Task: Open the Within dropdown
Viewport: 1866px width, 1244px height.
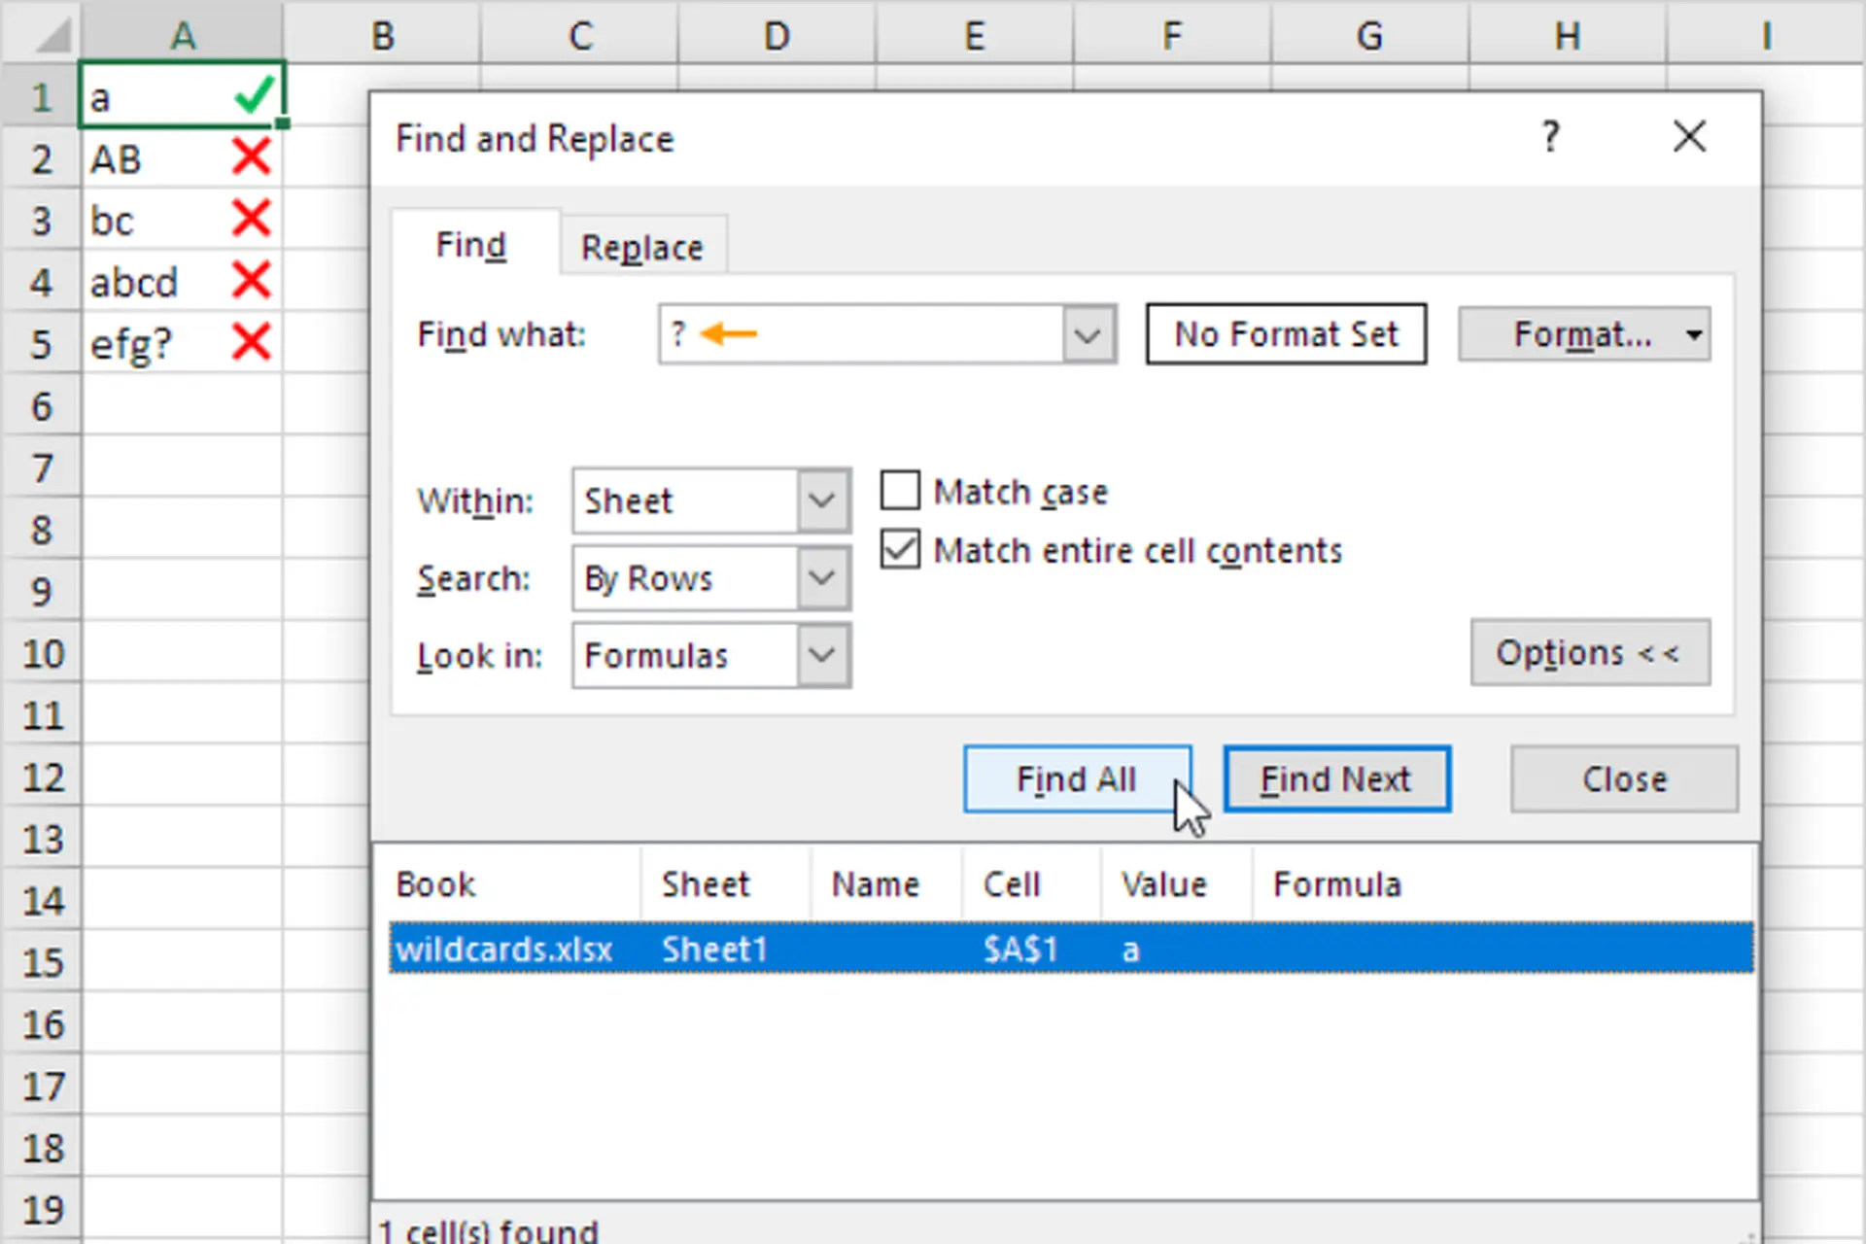Action: (x=822, y=501)
